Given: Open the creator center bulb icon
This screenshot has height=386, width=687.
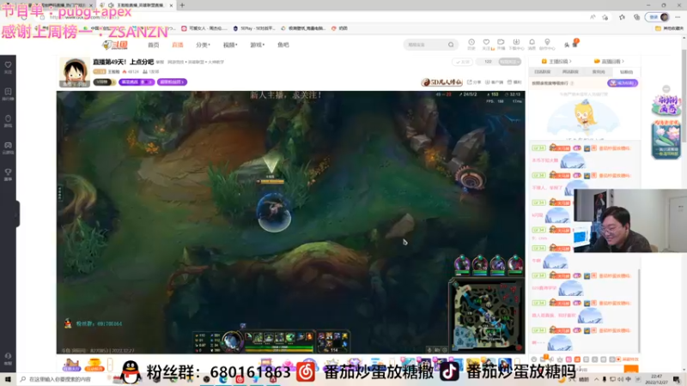Looking at the screenshot, I should pos(547,44).
